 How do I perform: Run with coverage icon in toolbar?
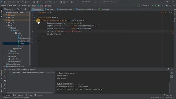click(x=159, y=5)
